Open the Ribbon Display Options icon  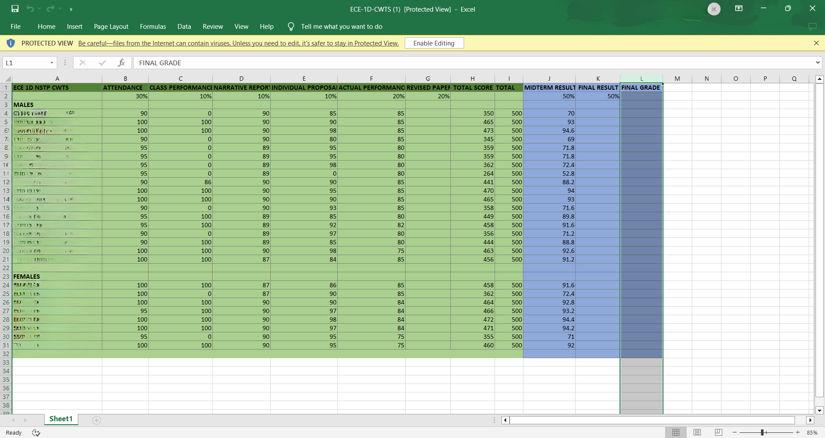click(x=739, y=9)
